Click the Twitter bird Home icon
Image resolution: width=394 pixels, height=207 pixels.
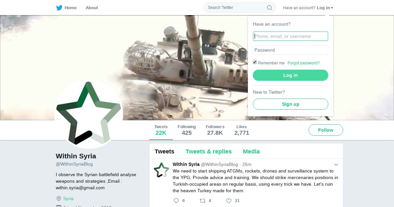pyautogui.click(x=59, y=8)
